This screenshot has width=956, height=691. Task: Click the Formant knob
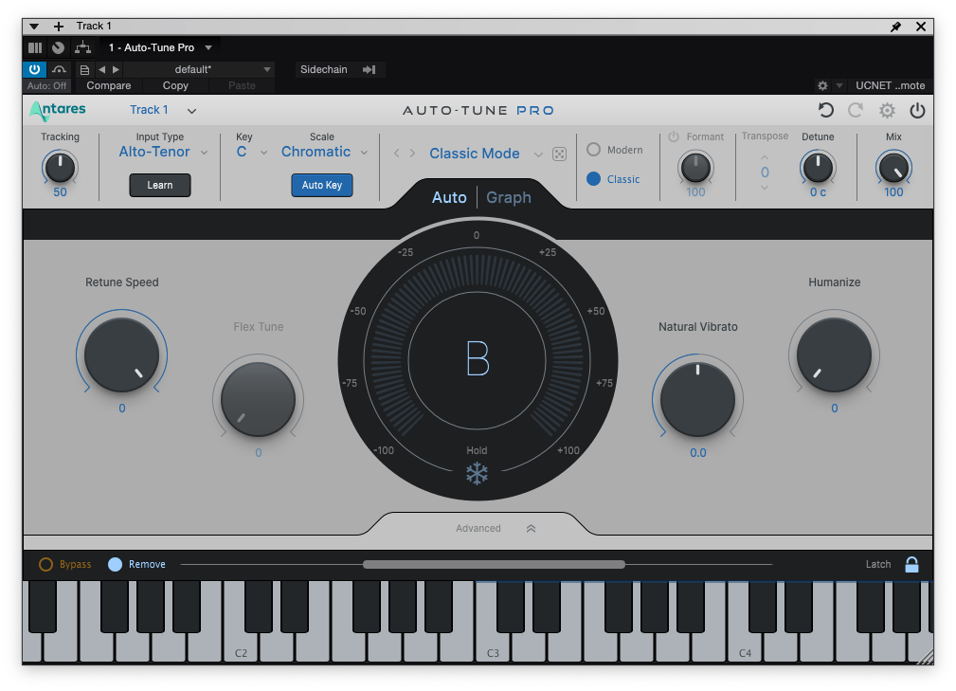695,168
